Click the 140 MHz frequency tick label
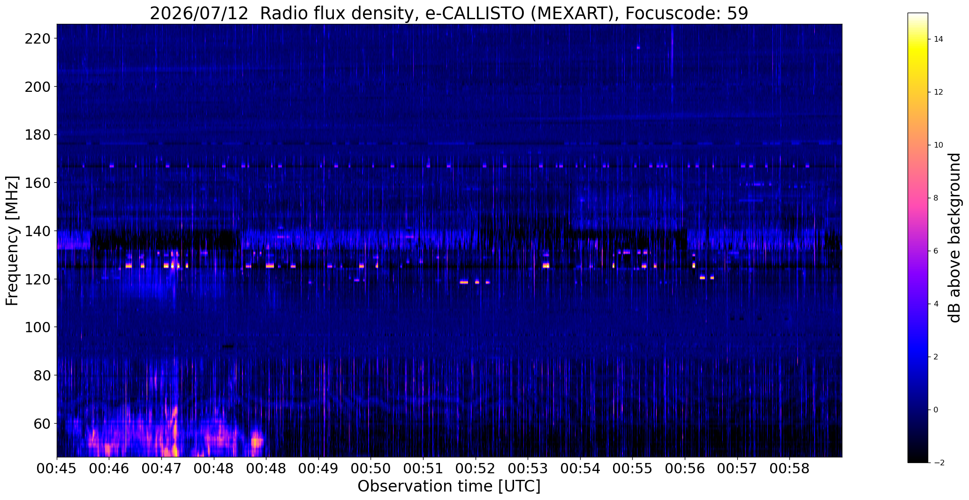 point(37,231)
